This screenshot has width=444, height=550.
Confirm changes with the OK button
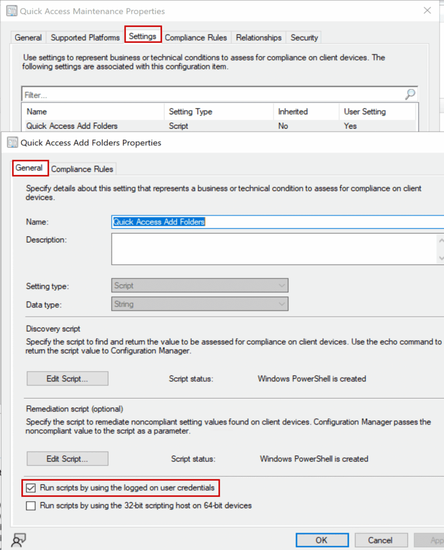[322, 540]
